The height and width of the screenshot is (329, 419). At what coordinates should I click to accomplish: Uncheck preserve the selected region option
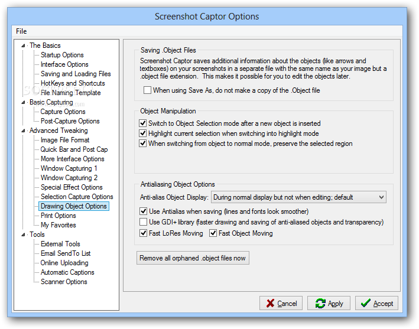pyautogui.click(x=142, y=143)
